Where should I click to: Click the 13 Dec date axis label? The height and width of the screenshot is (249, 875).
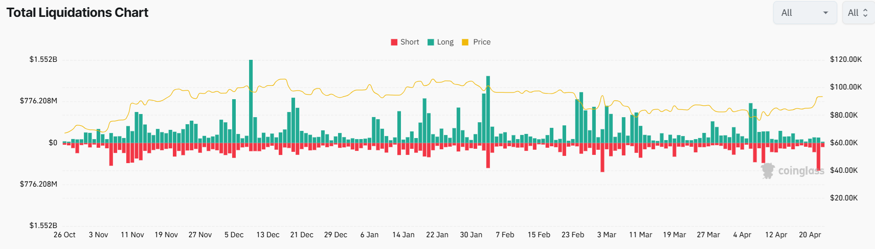click(x=268, y=235)
